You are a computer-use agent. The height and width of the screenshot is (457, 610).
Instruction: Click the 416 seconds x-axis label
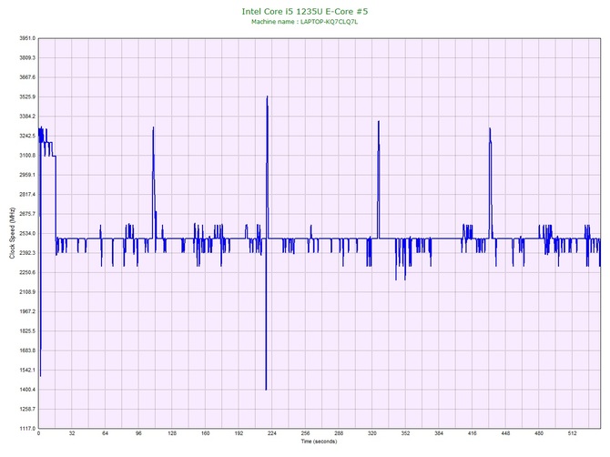473,433
